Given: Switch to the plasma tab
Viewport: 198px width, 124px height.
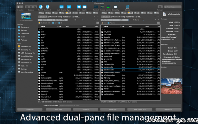Looking at the screenshot, I should (107, 20).
